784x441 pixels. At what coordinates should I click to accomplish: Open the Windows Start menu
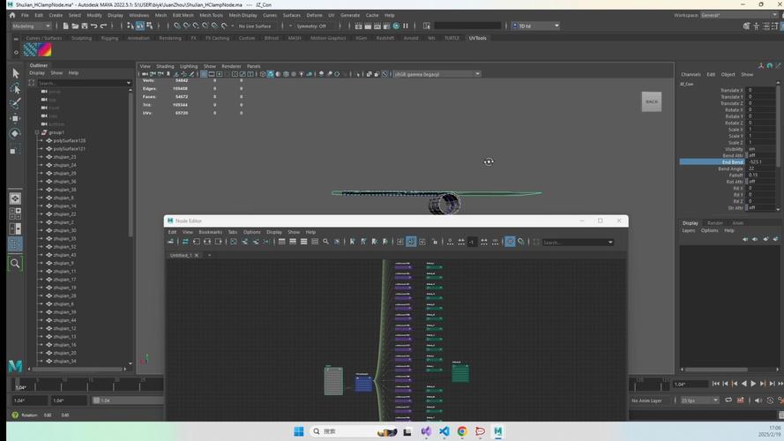point(298,431)
